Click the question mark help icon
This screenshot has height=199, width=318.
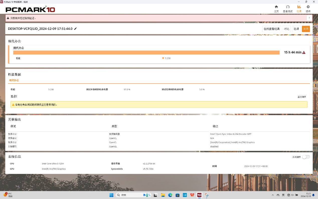coord(309,18)
